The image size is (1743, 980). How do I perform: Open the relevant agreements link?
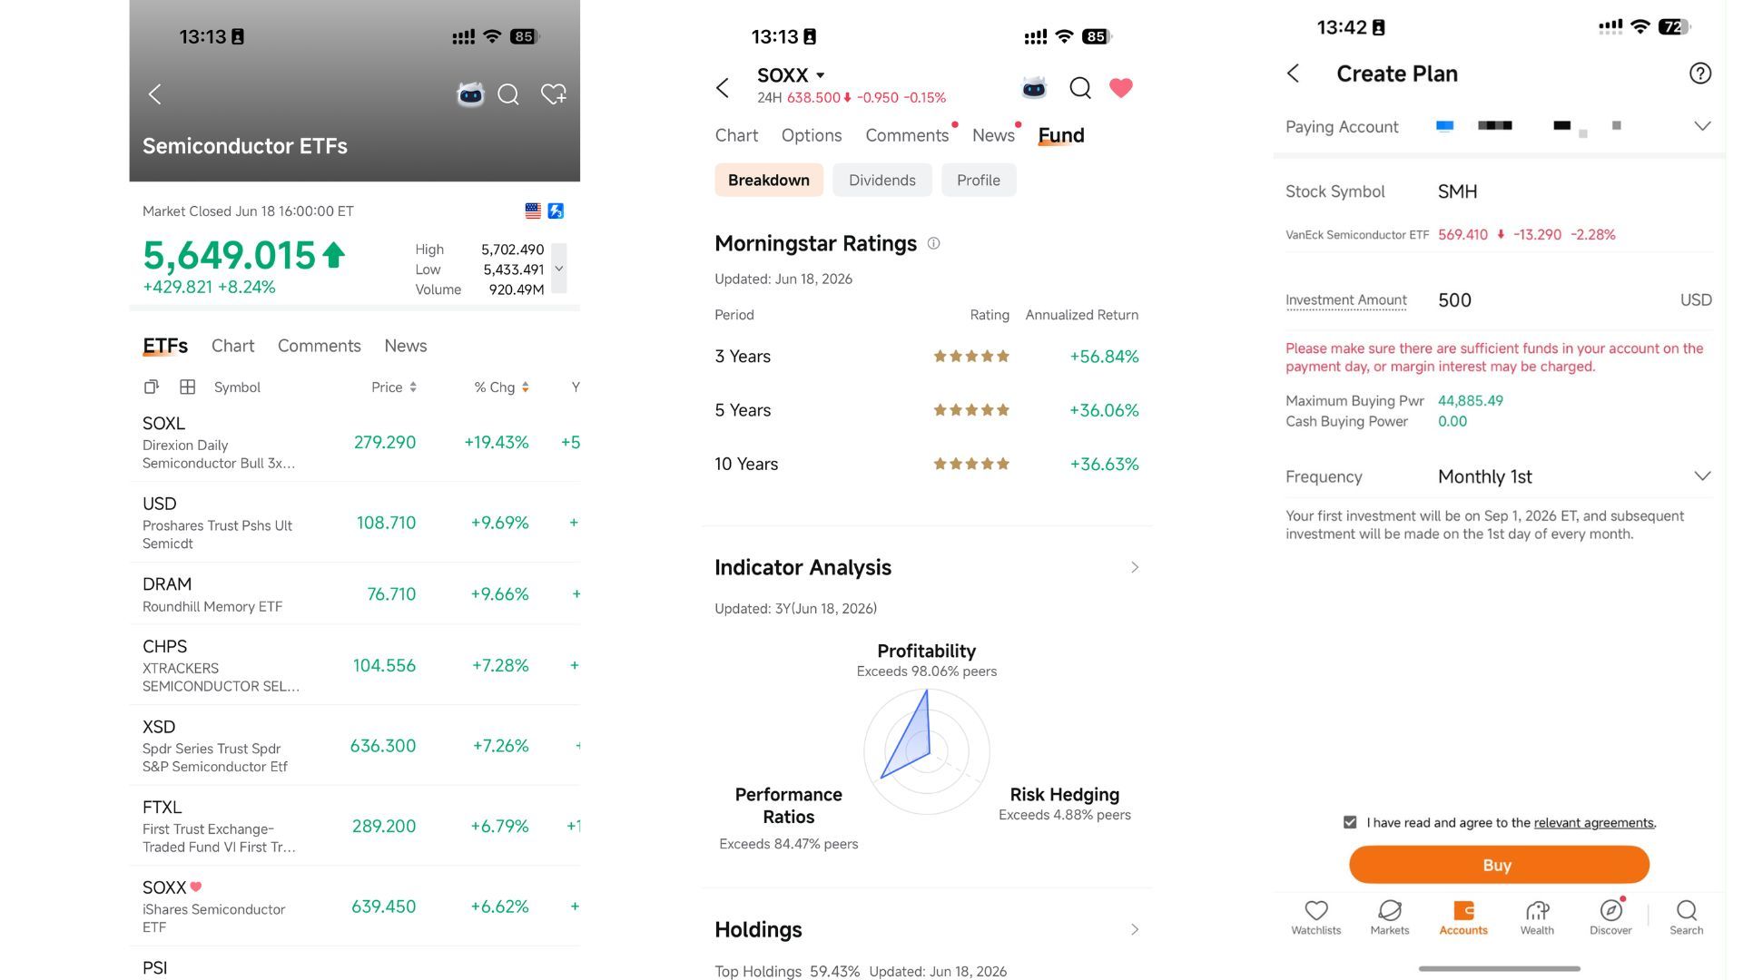point(1594,823)
